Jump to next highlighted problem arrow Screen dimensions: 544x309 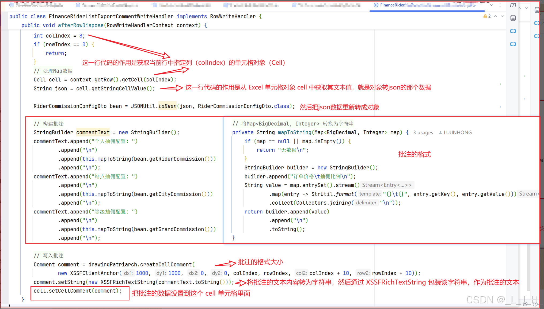click(x=502, y=16)
